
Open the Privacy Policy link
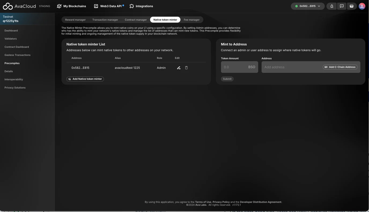(221, 202)
